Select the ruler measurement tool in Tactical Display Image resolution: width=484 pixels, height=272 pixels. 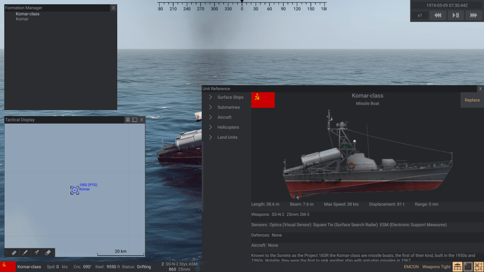pyautogui.click(x=14, y=253)
